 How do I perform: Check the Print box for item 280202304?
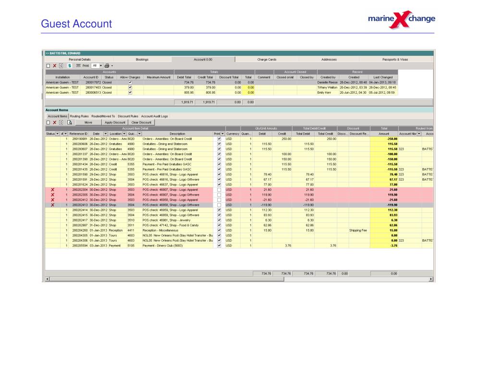click(219, 190)
